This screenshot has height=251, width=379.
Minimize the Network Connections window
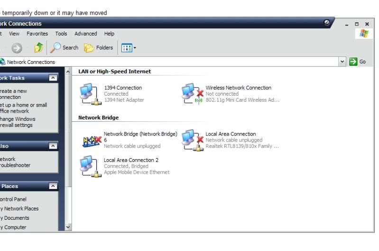click(x=347, y=24)
